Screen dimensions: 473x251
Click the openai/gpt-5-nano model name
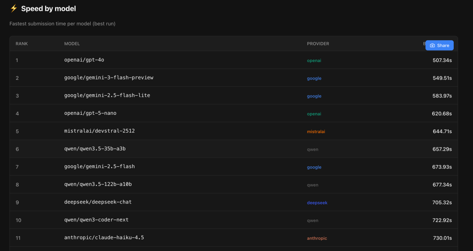(90, 113)
